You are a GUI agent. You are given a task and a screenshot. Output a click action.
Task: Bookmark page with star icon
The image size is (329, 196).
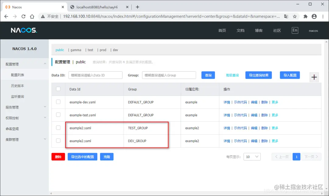[295, 16]
